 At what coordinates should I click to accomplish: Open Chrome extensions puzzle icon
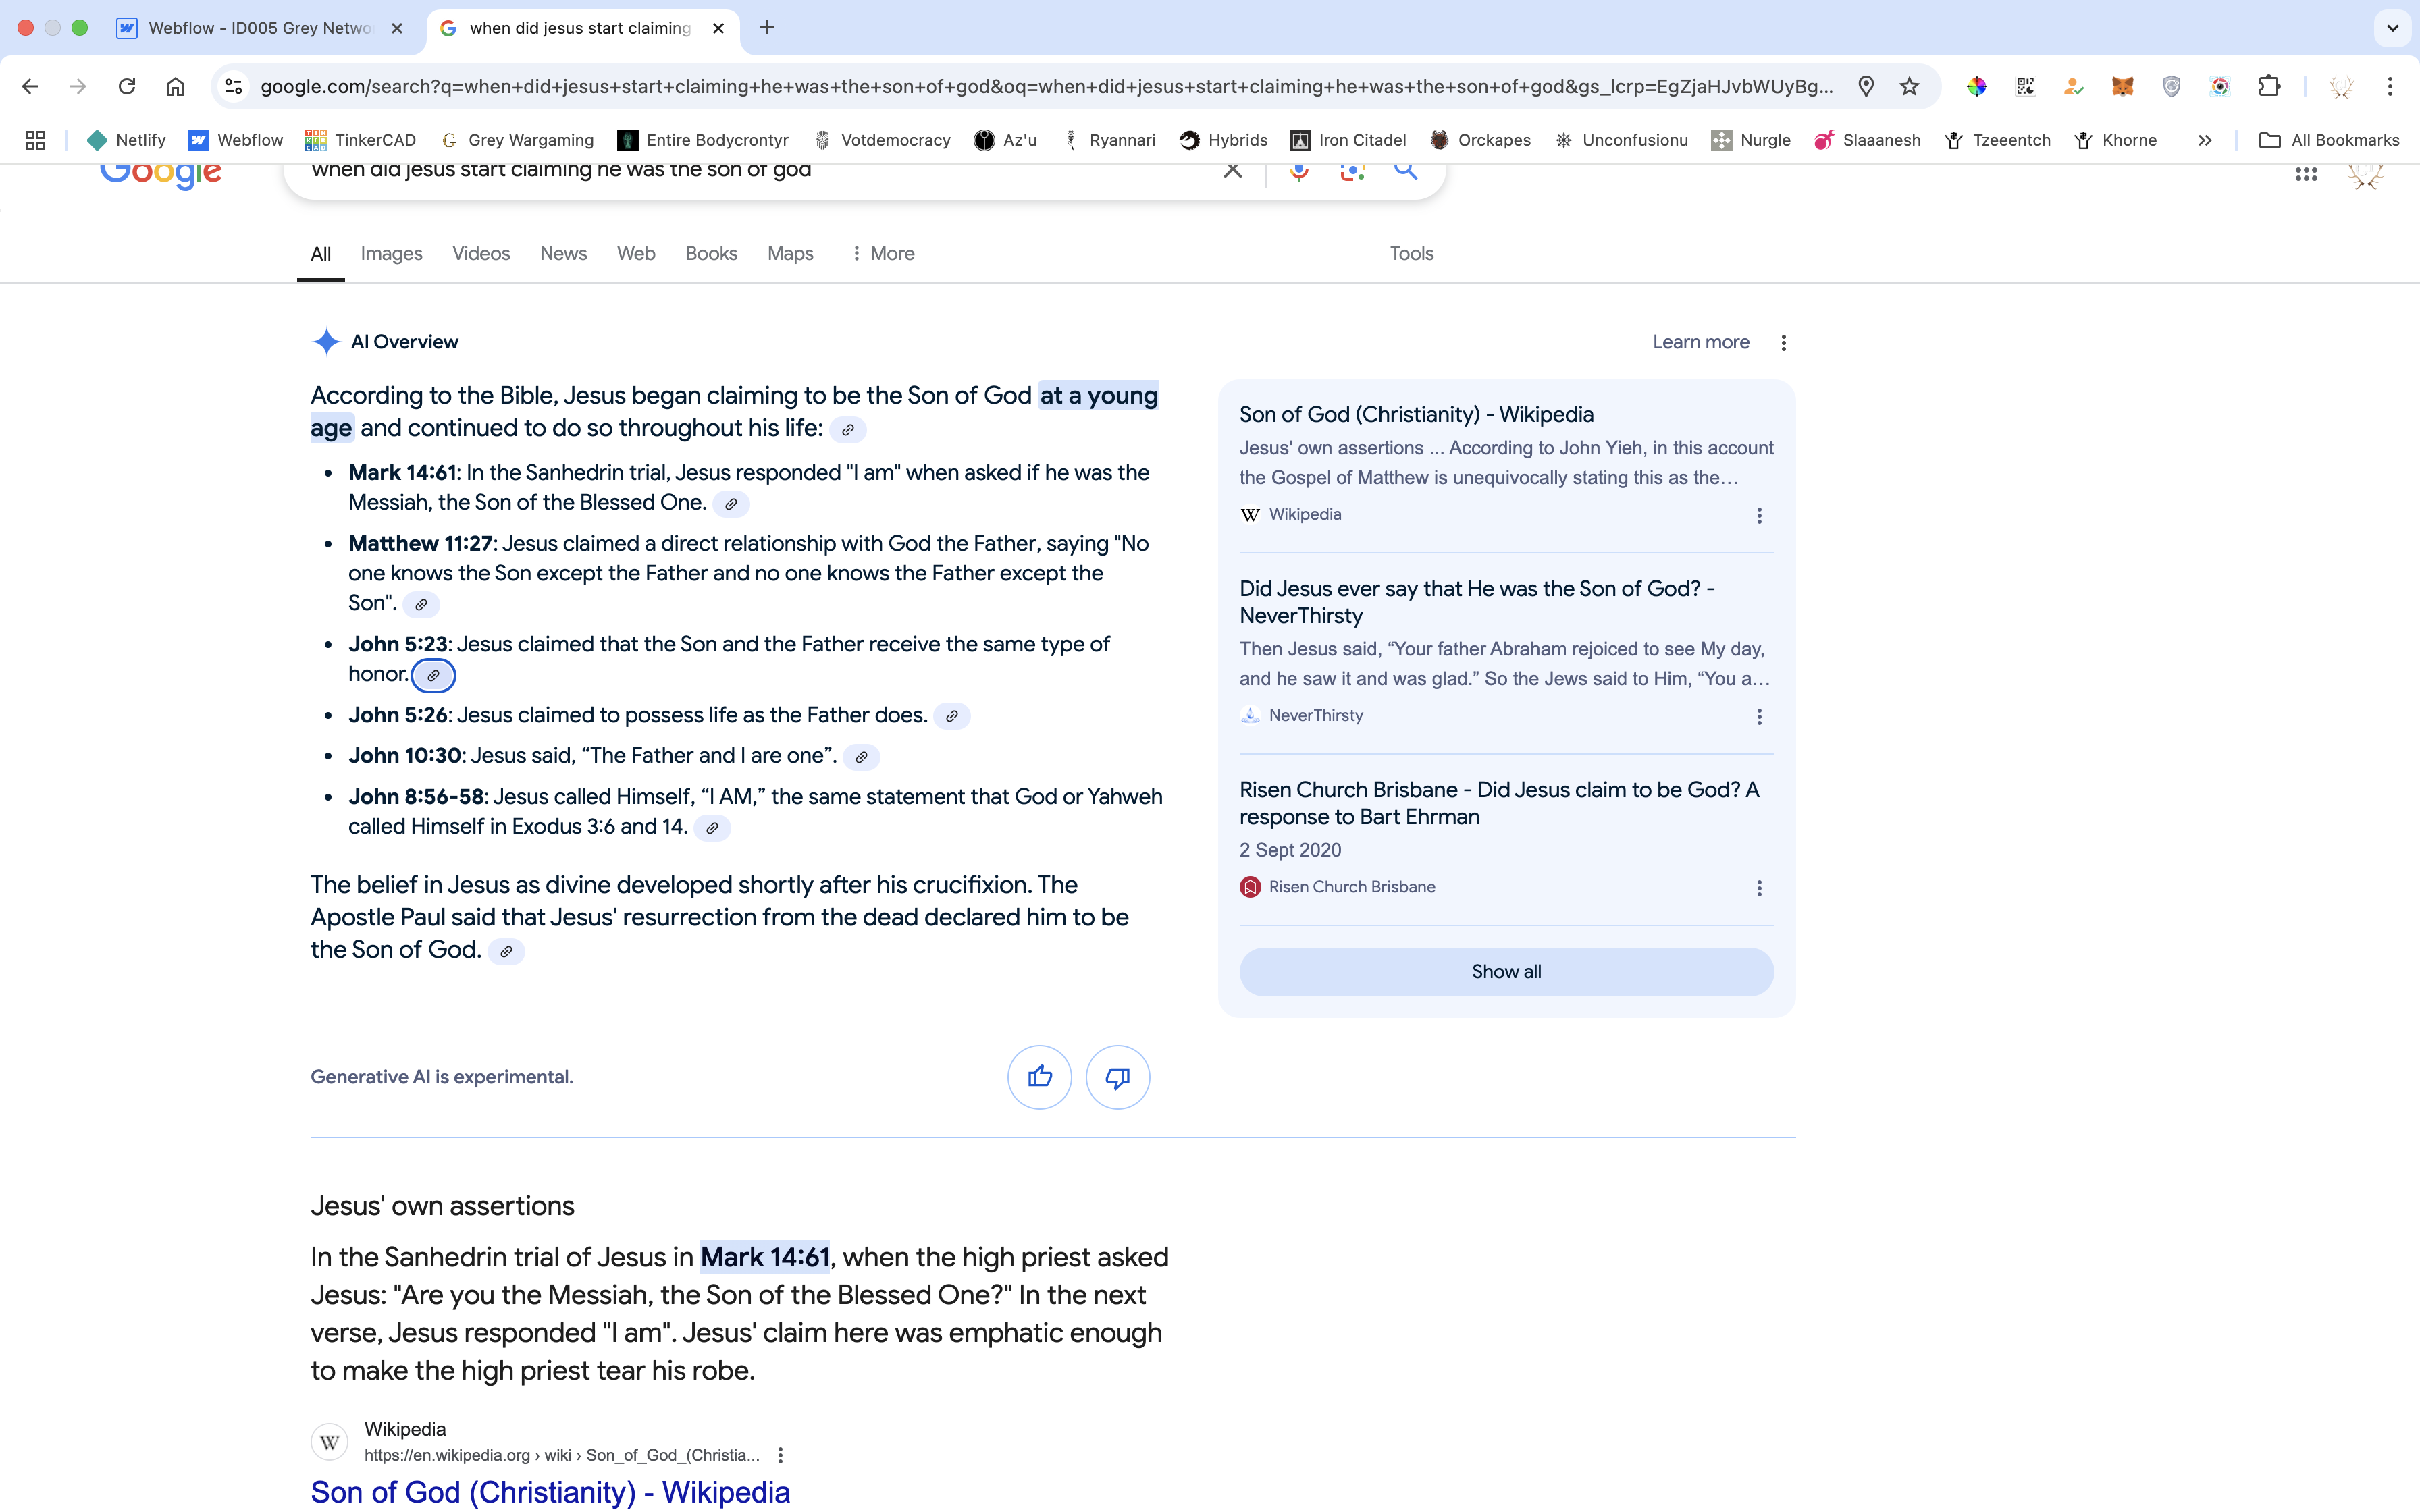pyautogui.click(x=2269, y=87)
